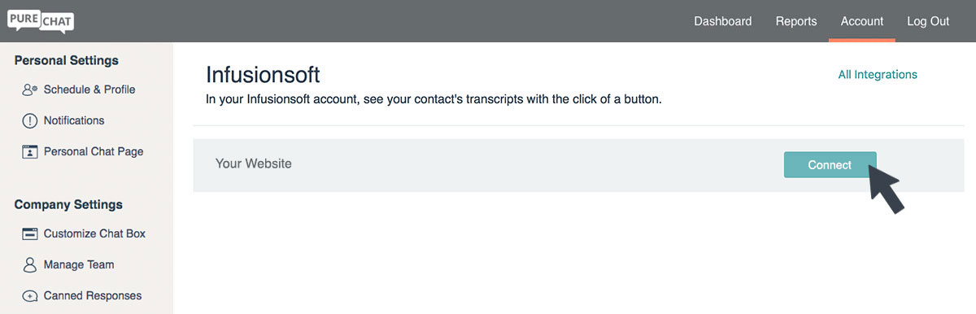Go to Notifications settings
The image size is (976, 314).
74,120
